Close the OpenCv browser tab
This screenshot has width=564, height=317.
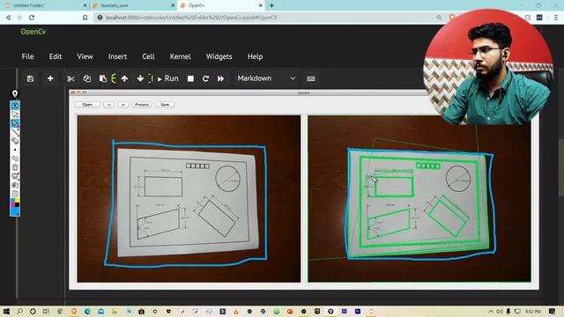click(261, 5)
